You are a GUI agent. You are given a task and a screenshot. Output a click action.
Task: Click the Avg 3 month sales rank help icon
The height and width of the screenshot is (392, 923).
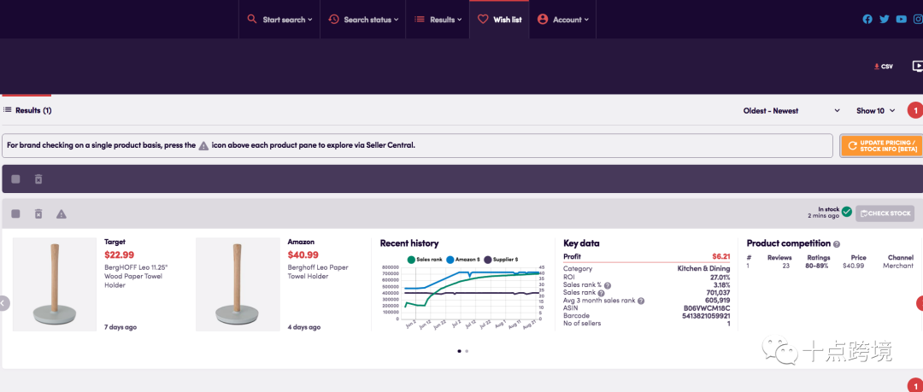click(641, 300)
